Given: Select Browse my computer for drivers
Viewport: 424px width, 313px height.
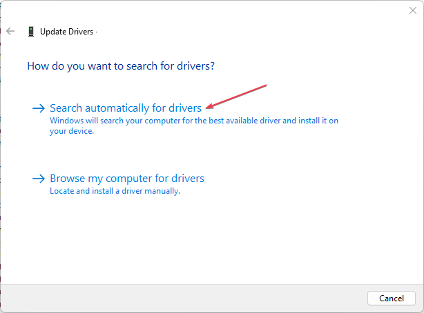Looking at the screenshot, I should 127,179.
